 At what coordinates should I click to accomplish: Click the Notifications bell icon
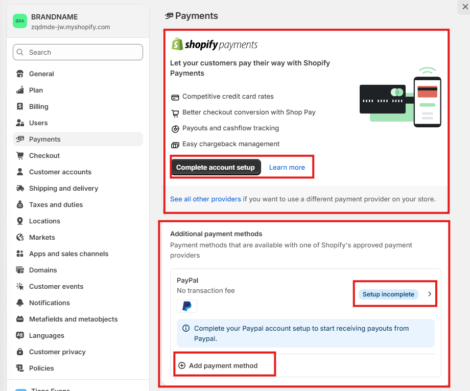click(20, 303)
